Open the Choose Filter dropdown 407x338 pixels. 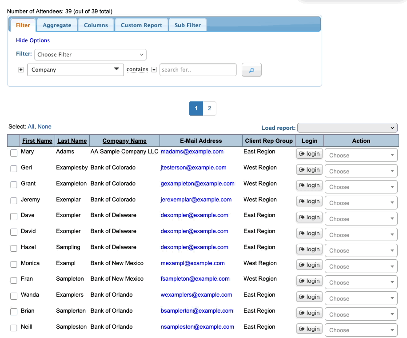coord(90,55)
